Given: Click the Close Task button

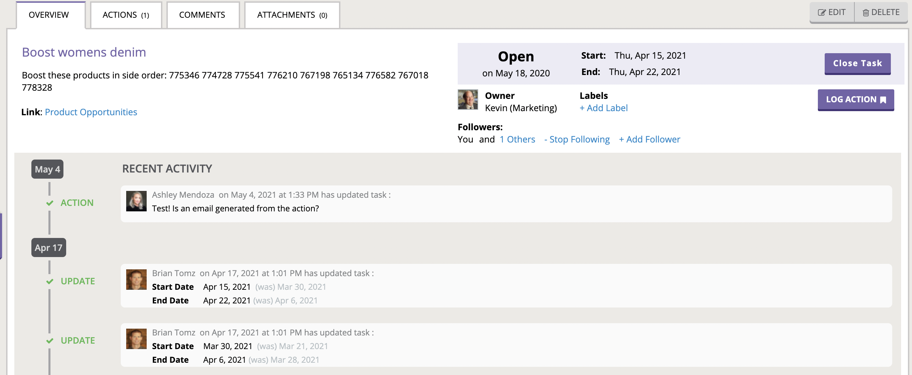Looking at the screenshot, I should click(857, 63).
